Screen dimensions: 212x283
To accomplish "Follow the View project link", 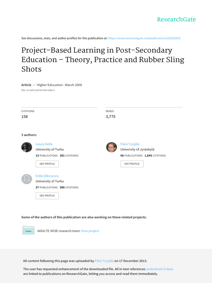I will [x=90, y=231].
